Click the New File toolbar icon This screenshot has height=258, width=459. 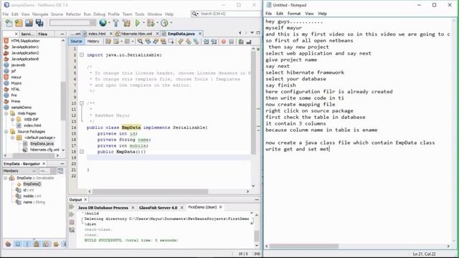pos(9,23)
